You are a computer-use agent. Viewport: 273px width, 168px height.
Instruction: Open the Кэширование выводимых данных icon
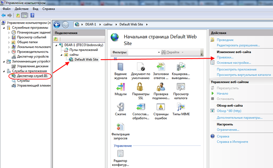181,67
